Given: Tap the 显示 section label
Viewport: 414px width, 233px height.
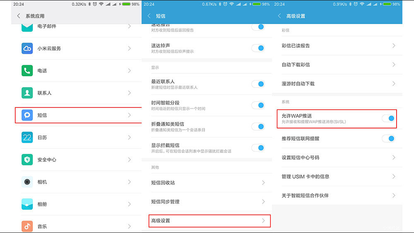Looking at the screenshot, I should [155, 68].
